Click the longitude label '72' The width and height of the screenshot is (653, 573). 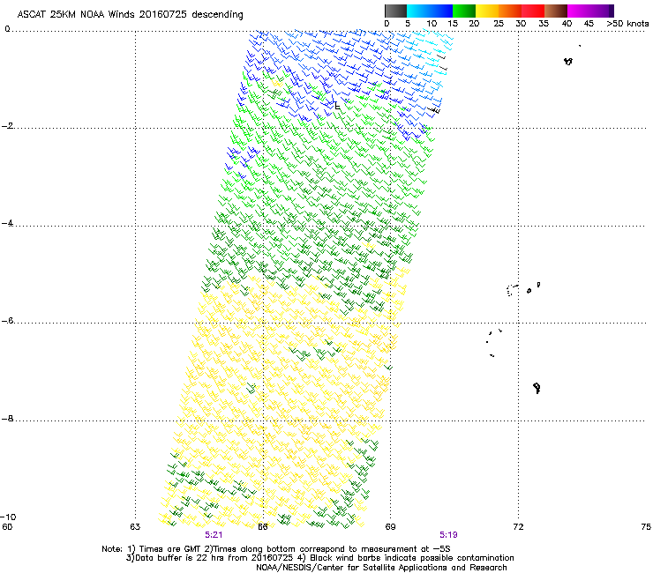point(518,527)
